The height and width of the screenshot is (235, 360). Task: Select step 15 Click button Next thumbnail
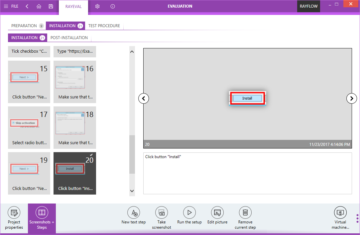coord(29,82)
